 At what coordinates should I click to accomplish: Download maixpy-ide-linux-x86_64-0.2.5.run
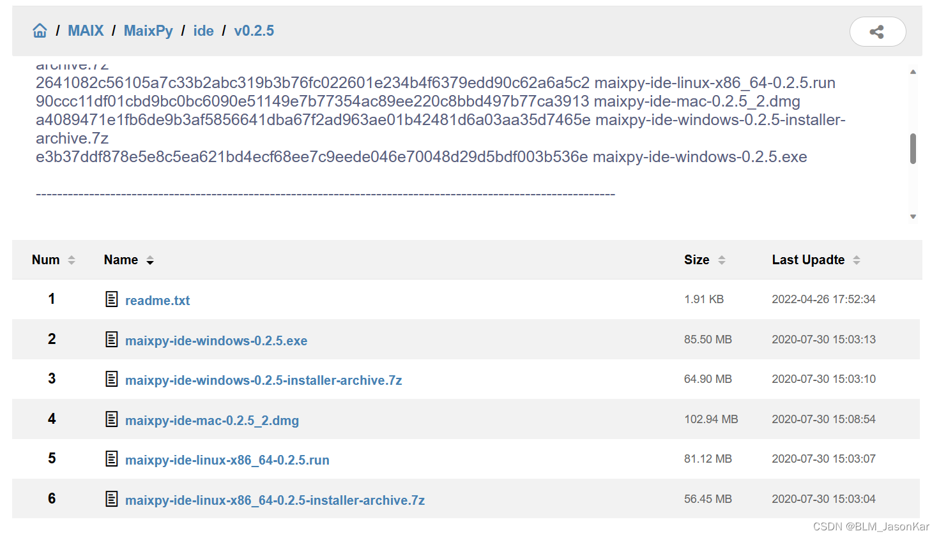[x=227, y=460]
